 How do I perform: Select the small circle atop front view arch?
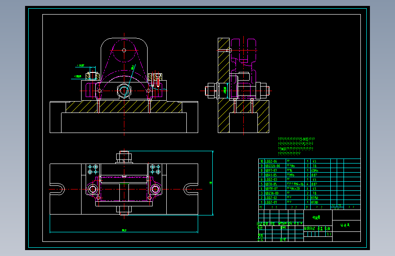click(x=124, y=51)
